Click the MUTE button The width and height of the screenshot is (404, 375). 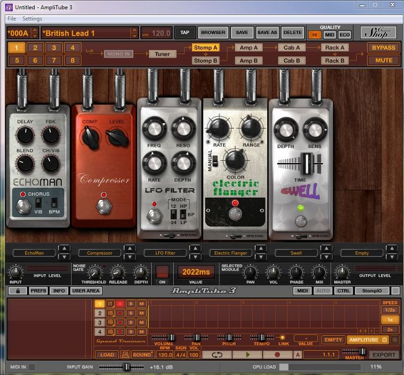(383, 60)
